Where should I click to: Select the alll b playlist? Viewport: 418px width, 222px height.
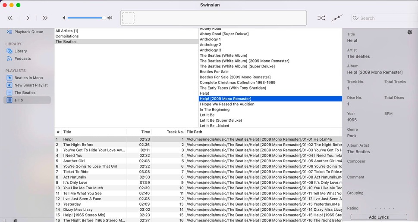[27, 100]
